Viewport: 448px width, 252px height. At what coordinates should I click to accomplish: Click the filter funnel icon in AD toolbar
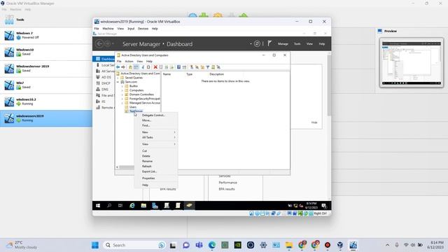coord(208,67)
